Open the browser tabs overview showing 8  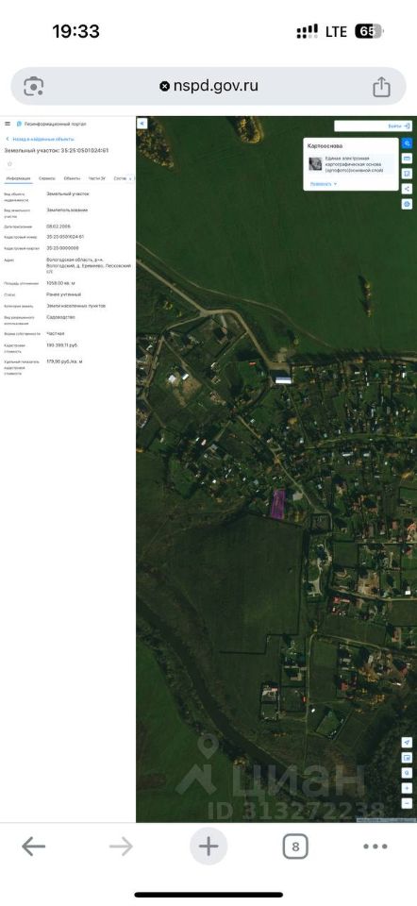(x=295, y=847)
